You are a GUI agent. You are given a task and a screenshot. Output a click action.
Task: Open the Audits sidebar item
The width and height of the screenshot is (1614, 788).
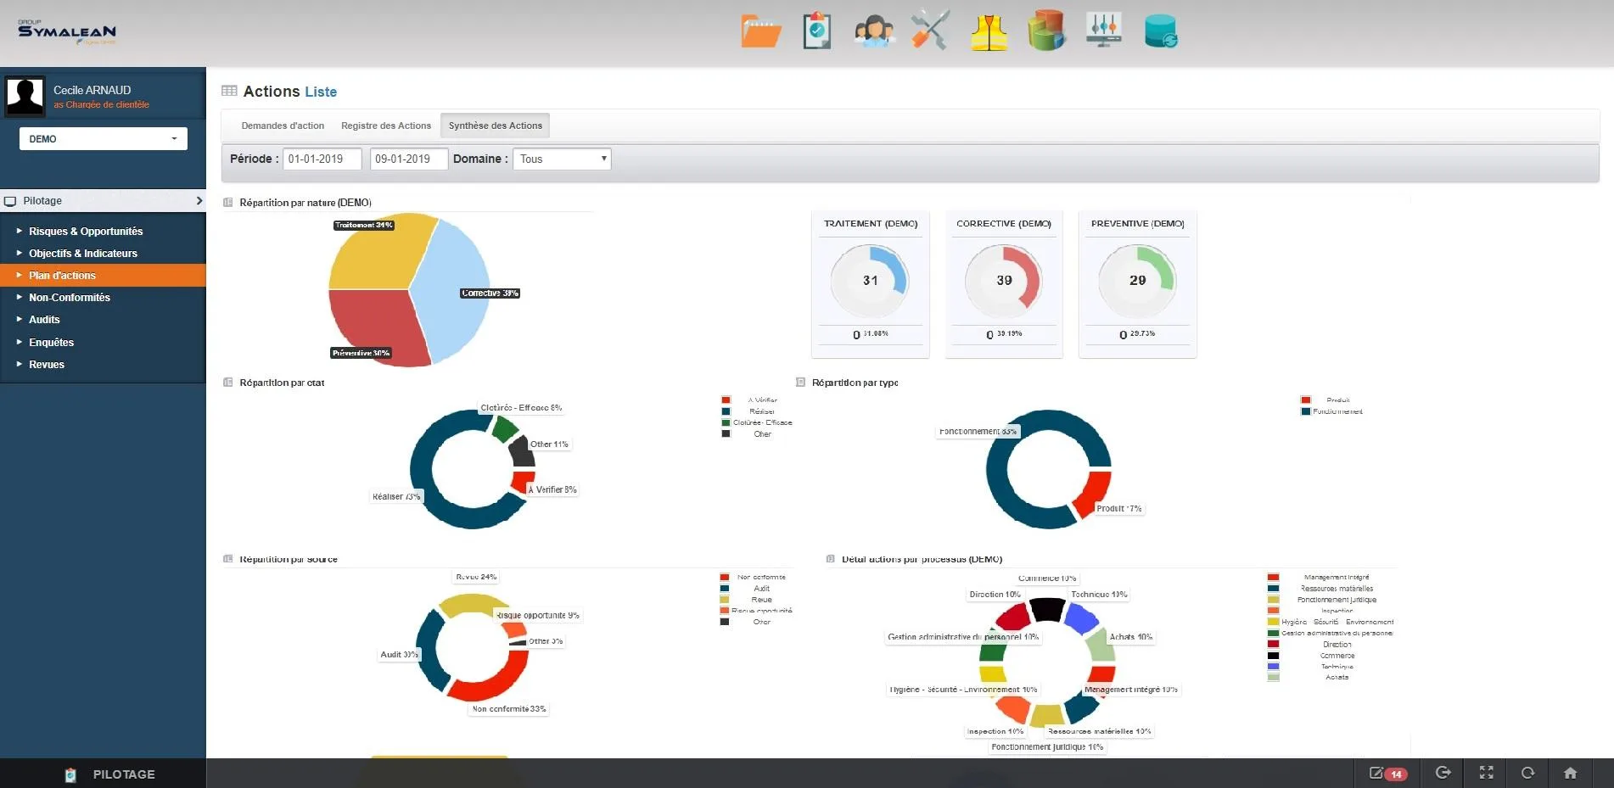tap(44, 320)
